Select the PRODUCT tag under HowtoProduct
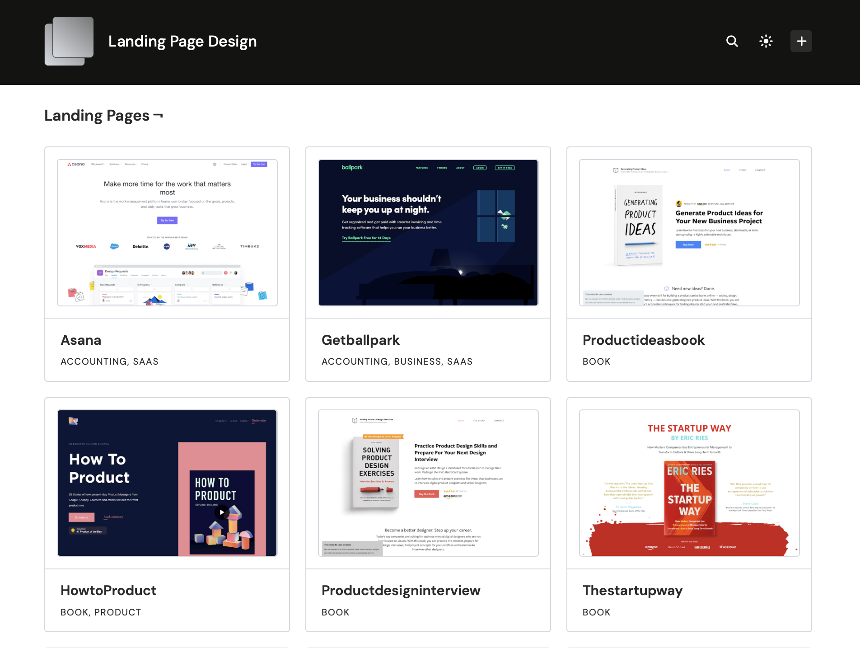This screenshot has width=860, height=648. pos(118,613)
